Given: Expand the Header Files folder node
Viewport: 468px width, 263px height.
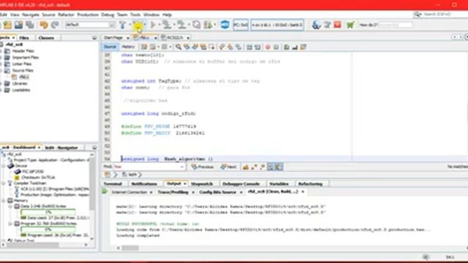Looking at the screenshot, I should 1,51.
